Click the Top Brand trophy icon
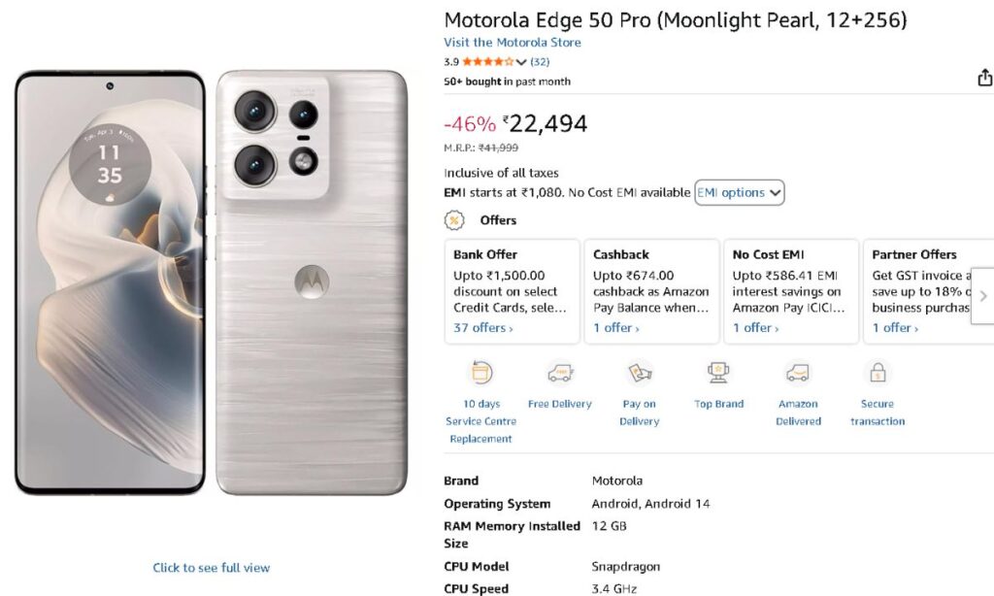 tap(718, 373)
